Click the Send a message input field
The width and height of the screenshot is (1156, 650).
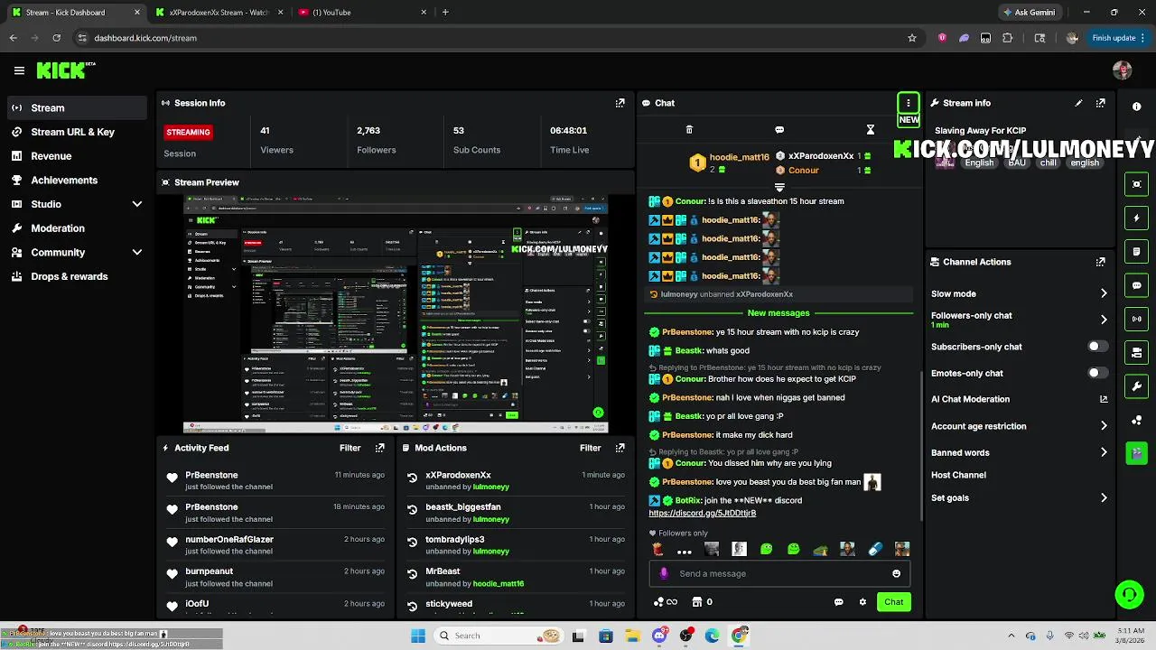(x=781, y=573)
